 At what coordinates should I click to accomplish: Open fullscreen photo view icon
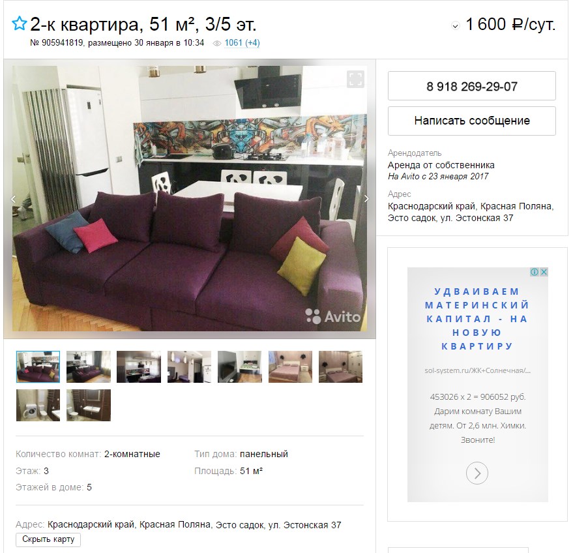(x=355, y=79)
